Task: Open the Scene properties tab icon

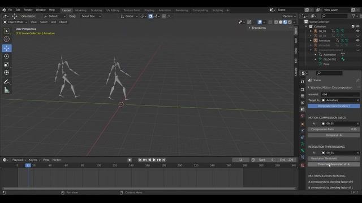Action: click(x=303, y=109)
